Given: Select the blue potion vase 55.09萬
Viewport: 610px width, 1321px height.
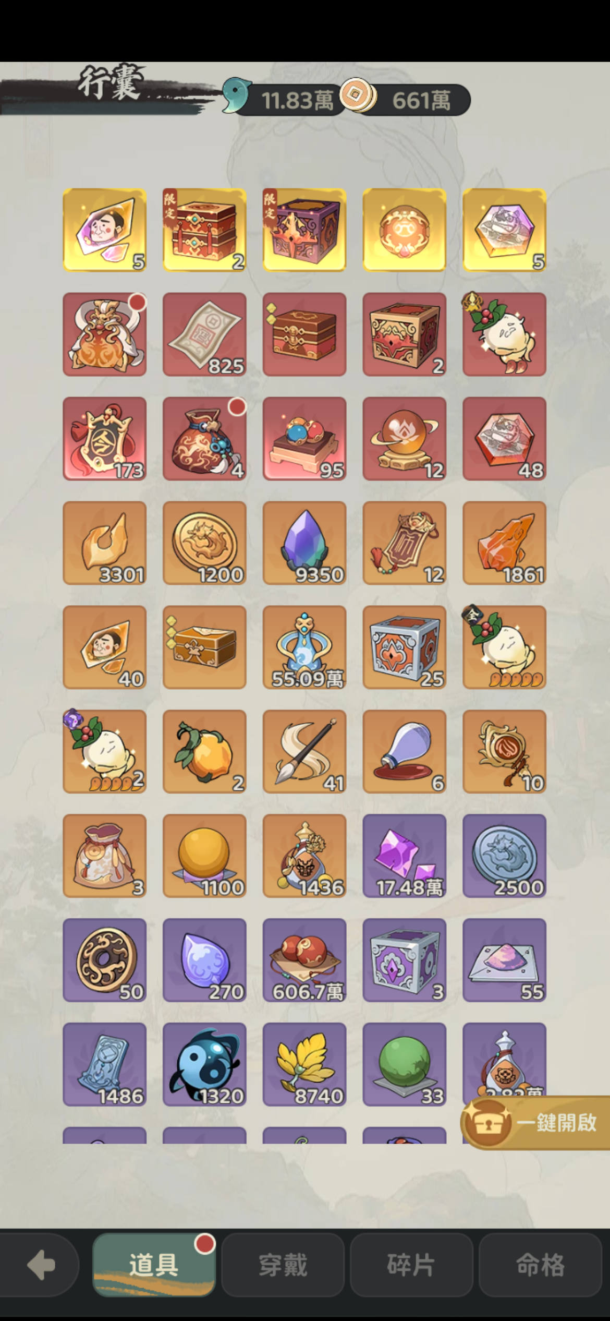Looking at the screenshot, I should coord(304,647).
